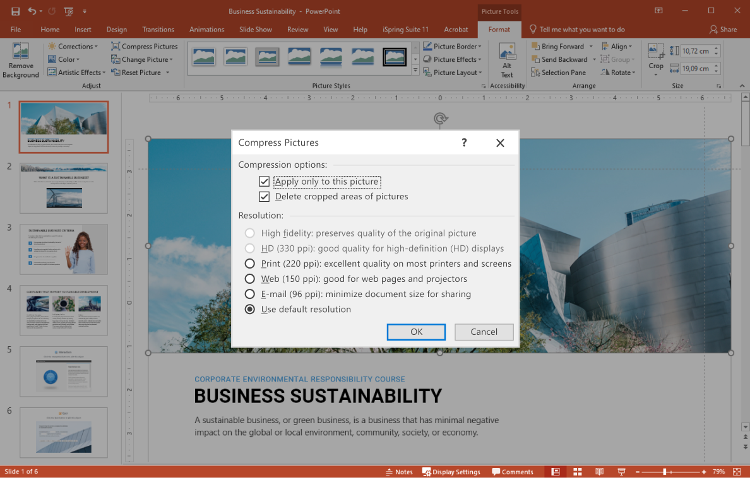Click the zoom slider handle
This screenshot has height=478, width=750.
tap(664, 472)
